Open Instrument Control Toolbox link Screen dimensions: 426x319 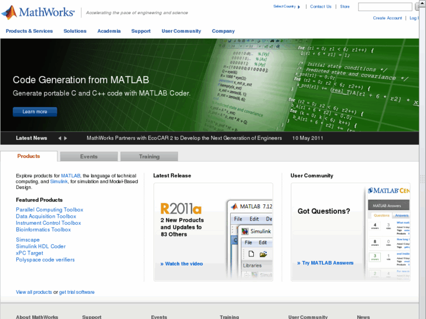coord(49,223)
